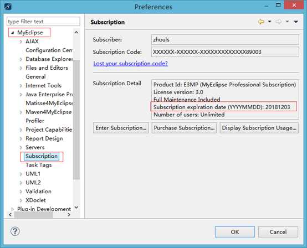This screenshot has height=248, width=307.
Task: Select the Plug-in Development item
Action: coord(44,209)
